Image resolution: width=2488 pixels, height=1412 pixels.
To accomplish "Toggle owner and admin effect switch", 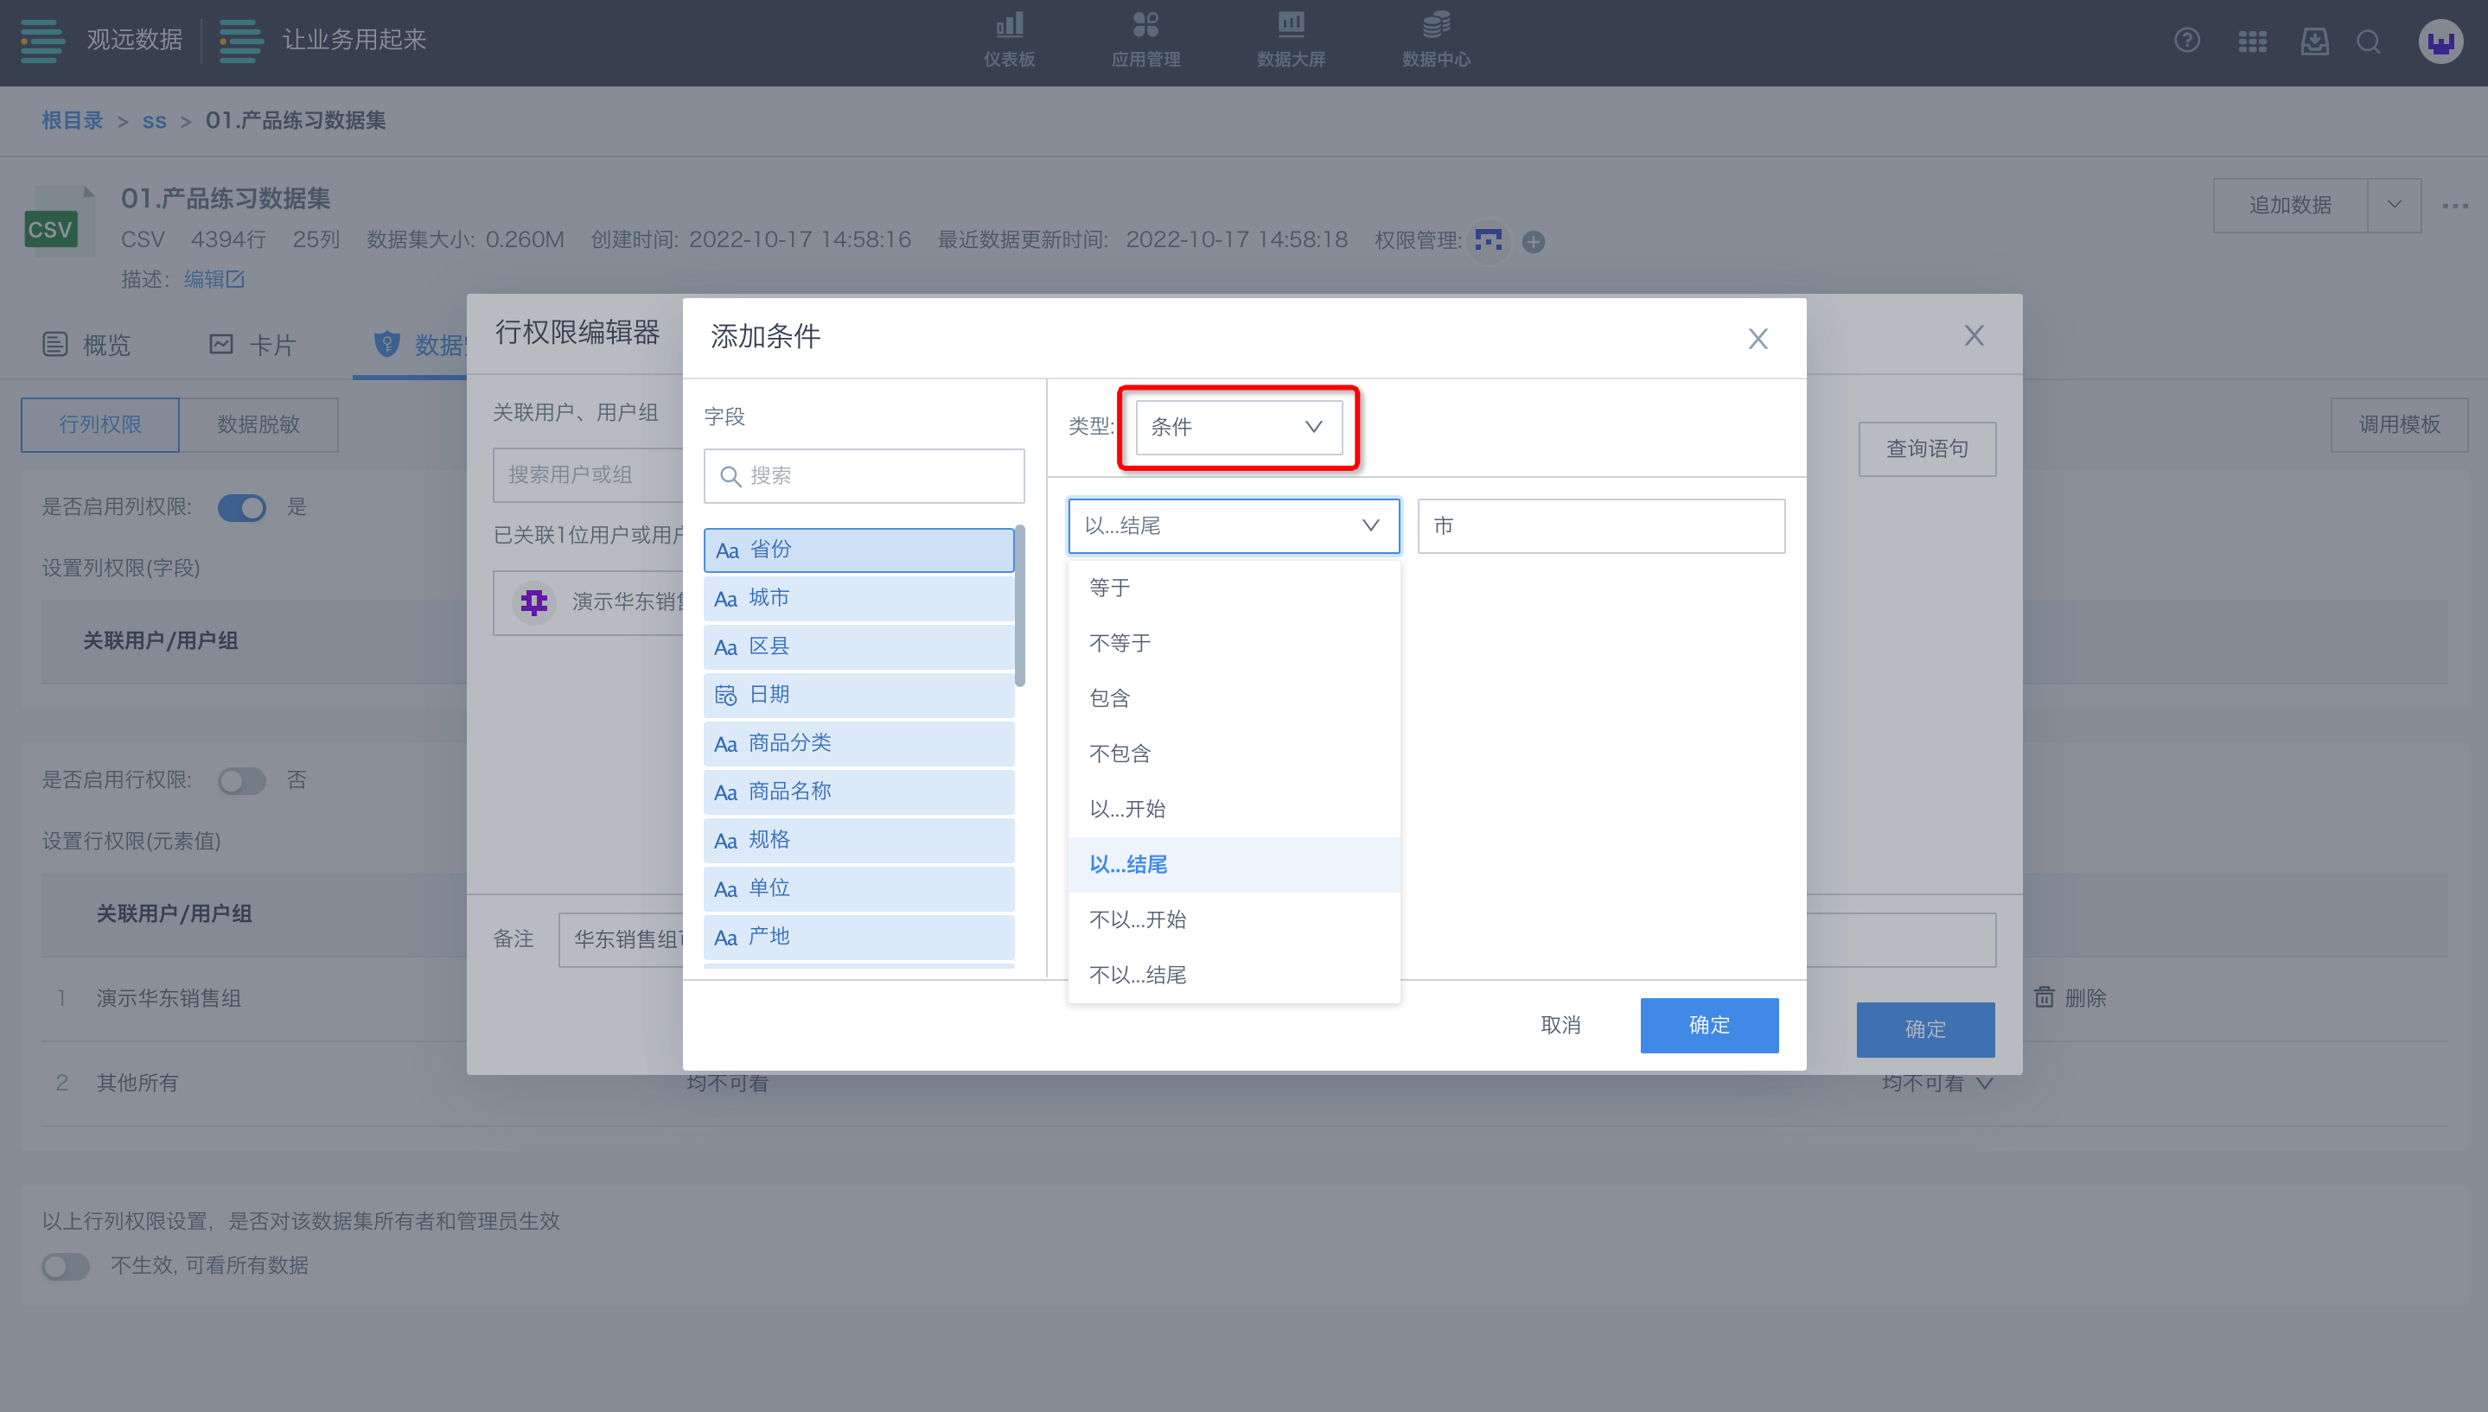I will coord(66,1267).
